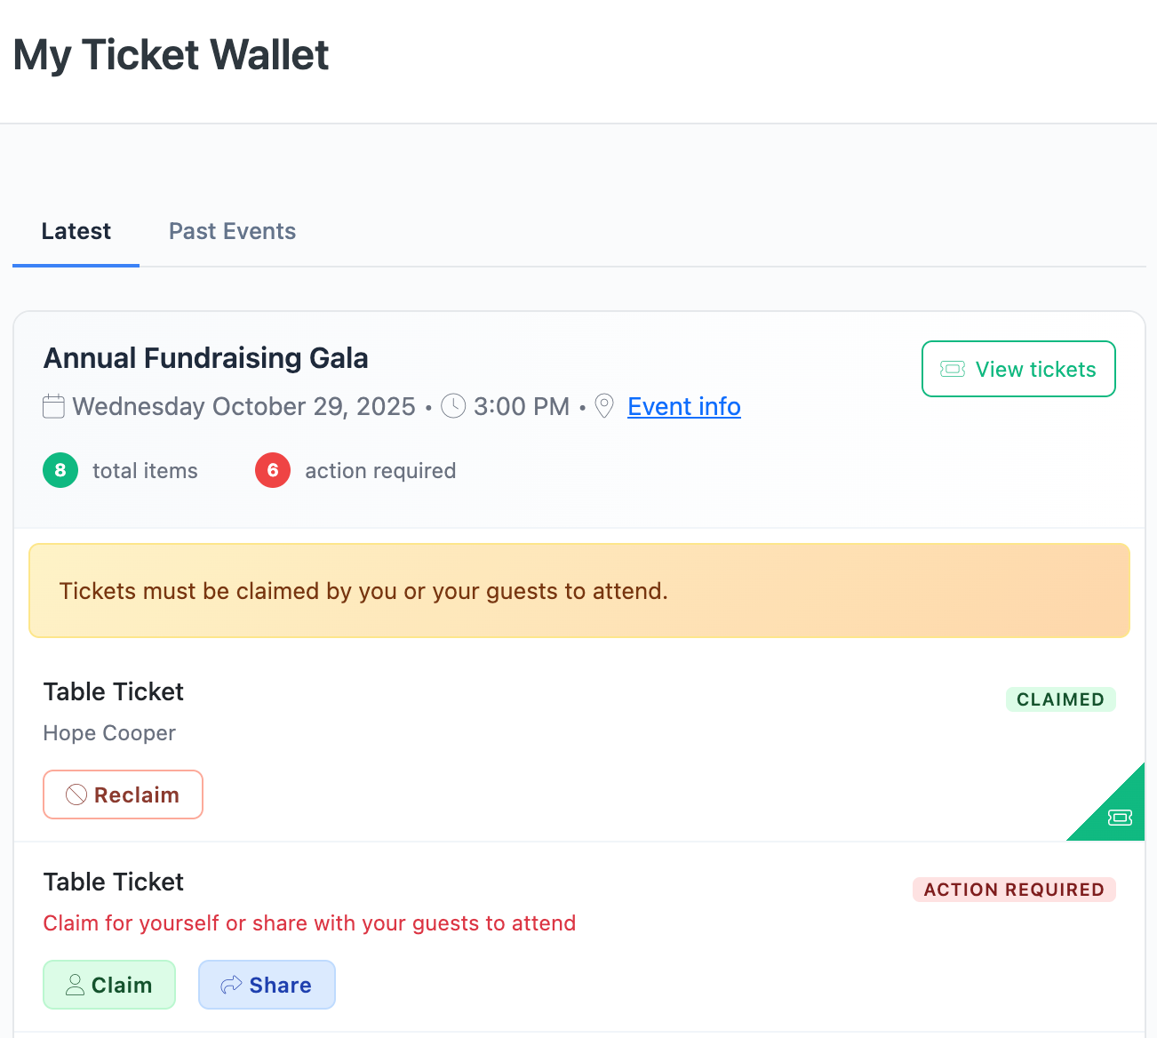The image size is (1157, 1038).
Task: Open the Event info link
Action: [x=683, y=406]
